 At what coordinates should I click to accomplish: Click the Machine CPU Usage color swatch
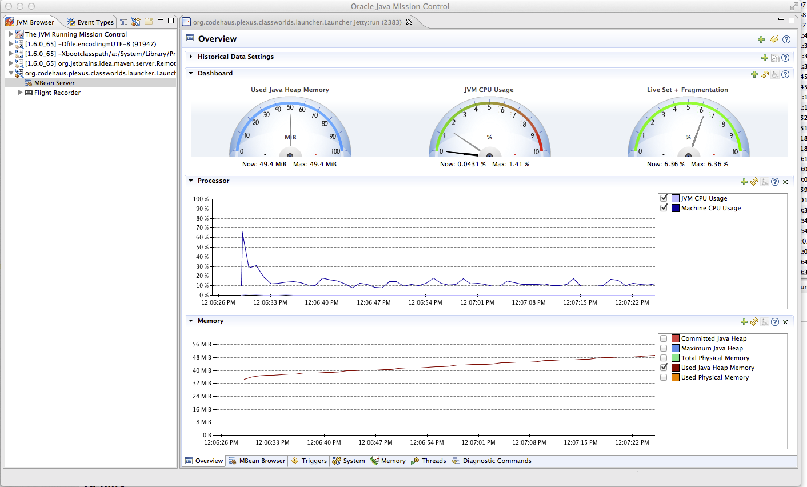tap(675, 208)
